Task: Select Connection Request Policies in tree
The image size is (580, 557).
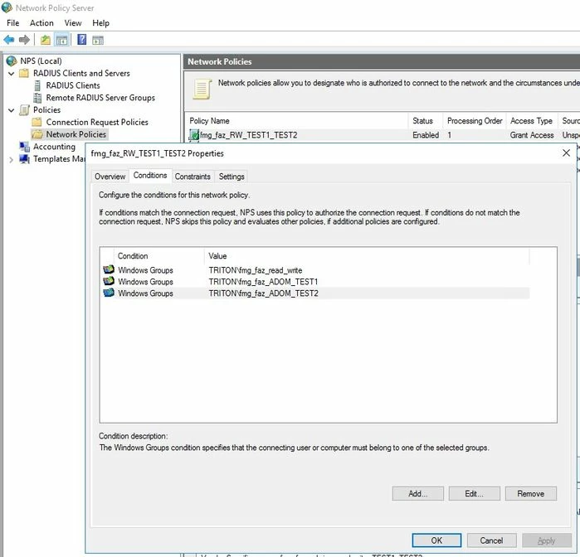Action: click(x=97, y=122)
